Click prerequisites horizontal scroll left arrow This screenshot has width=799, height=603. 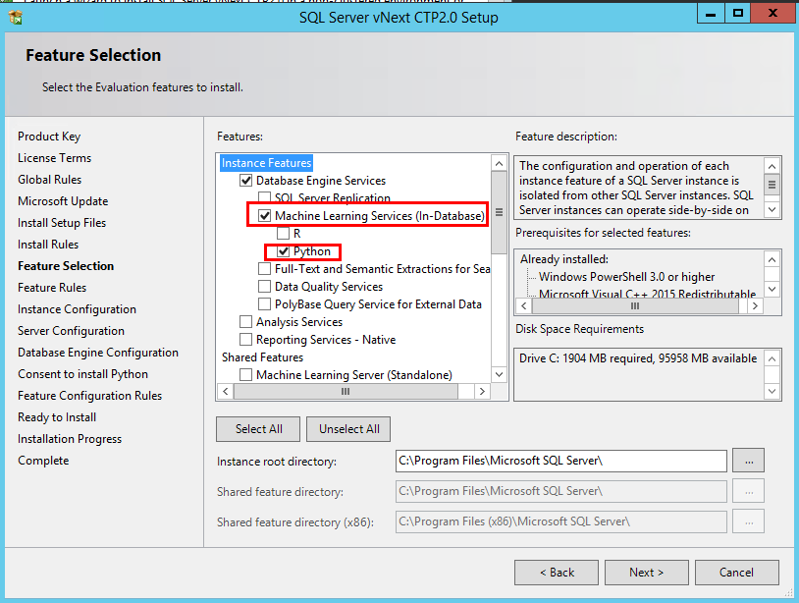524,305
